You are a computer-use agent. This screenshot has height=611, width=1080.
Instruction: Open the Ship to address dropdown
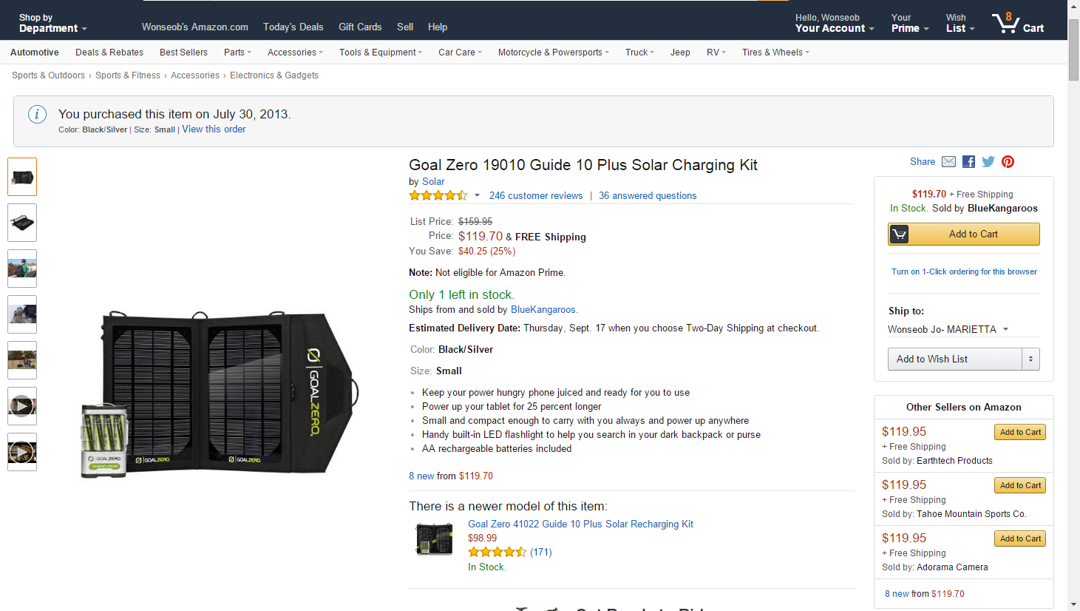pyautogui.click(x=948, y=329)
